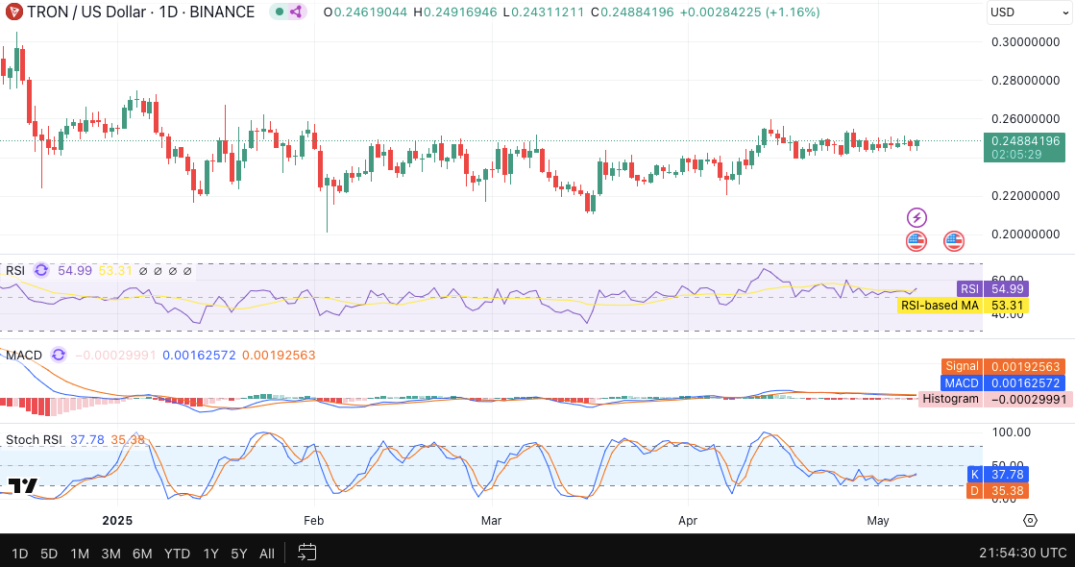
Task: Click the RSI indicator legend label
Action: pyautogui.click(x=15, y=270)
